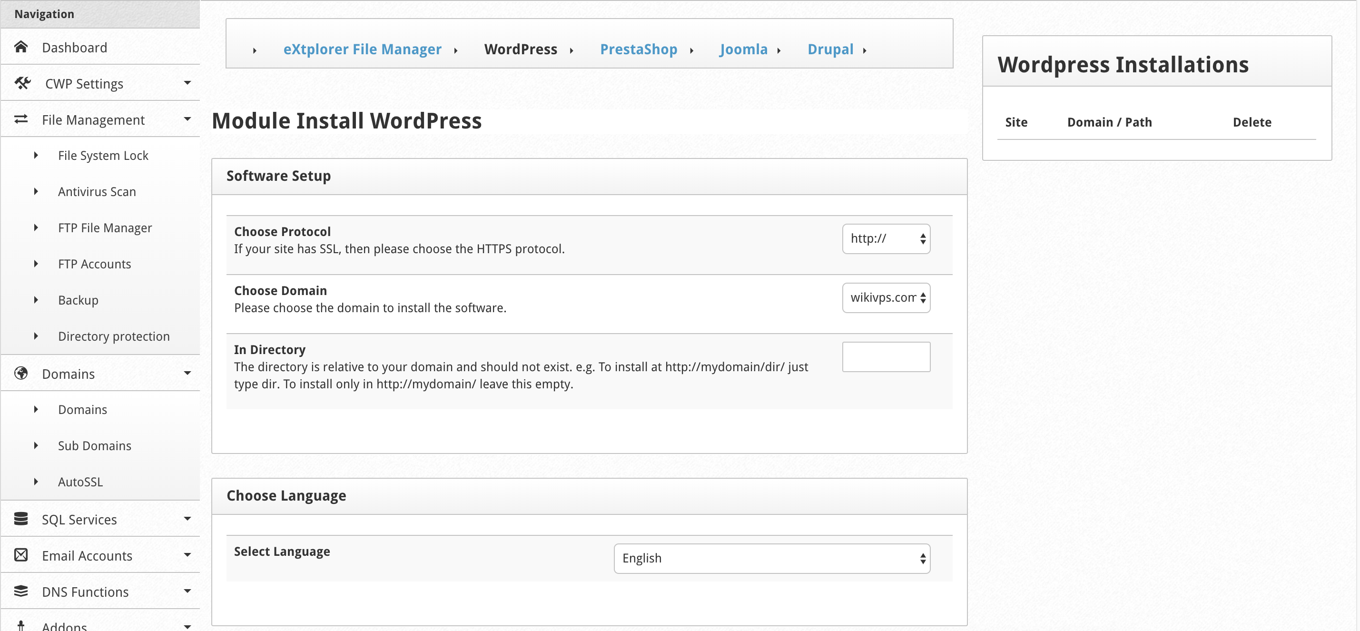Click the arrow bullet beside File System Lock
Image resolution: width=1360 pixels, height=631 pixels.
tap(36, 155)
